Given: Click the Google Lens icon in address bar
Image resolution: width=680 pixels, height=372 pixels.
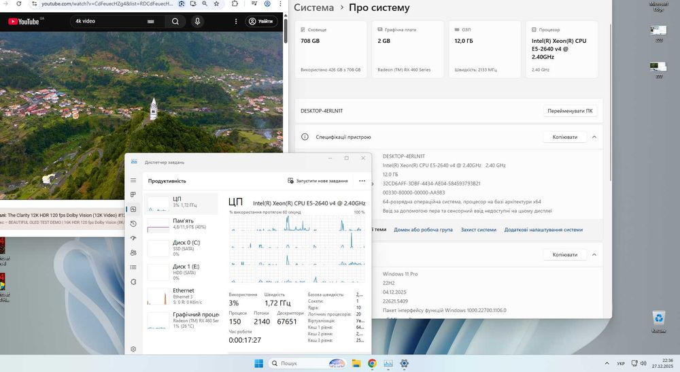Looking at the screenshot, I should [x=182, y=3].
